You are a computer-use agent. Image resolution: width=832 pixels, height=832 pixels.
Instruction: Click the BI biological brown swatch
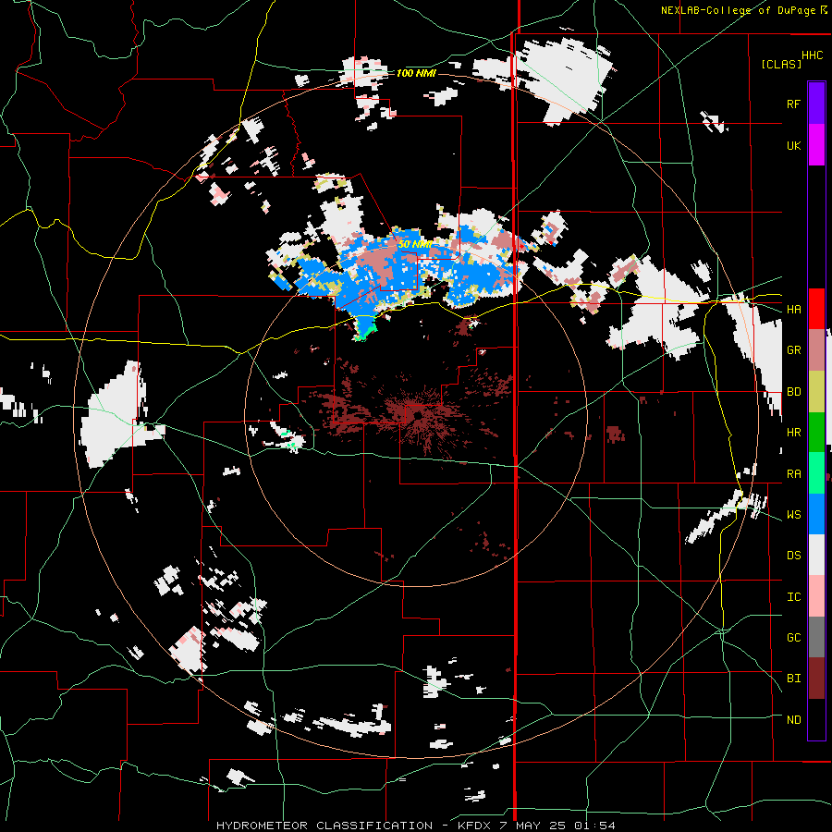[816, 679]
